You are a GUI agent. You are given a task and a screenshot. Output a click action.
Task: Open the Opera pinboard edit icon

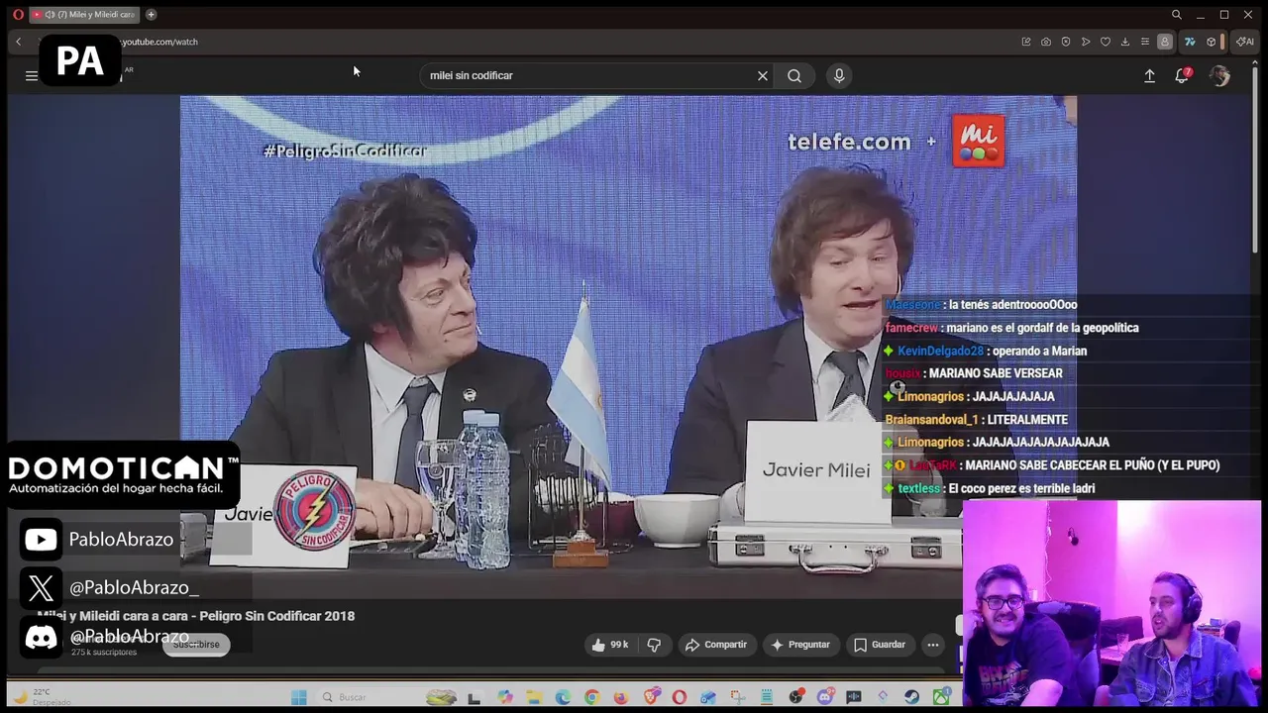[1026, 42]
